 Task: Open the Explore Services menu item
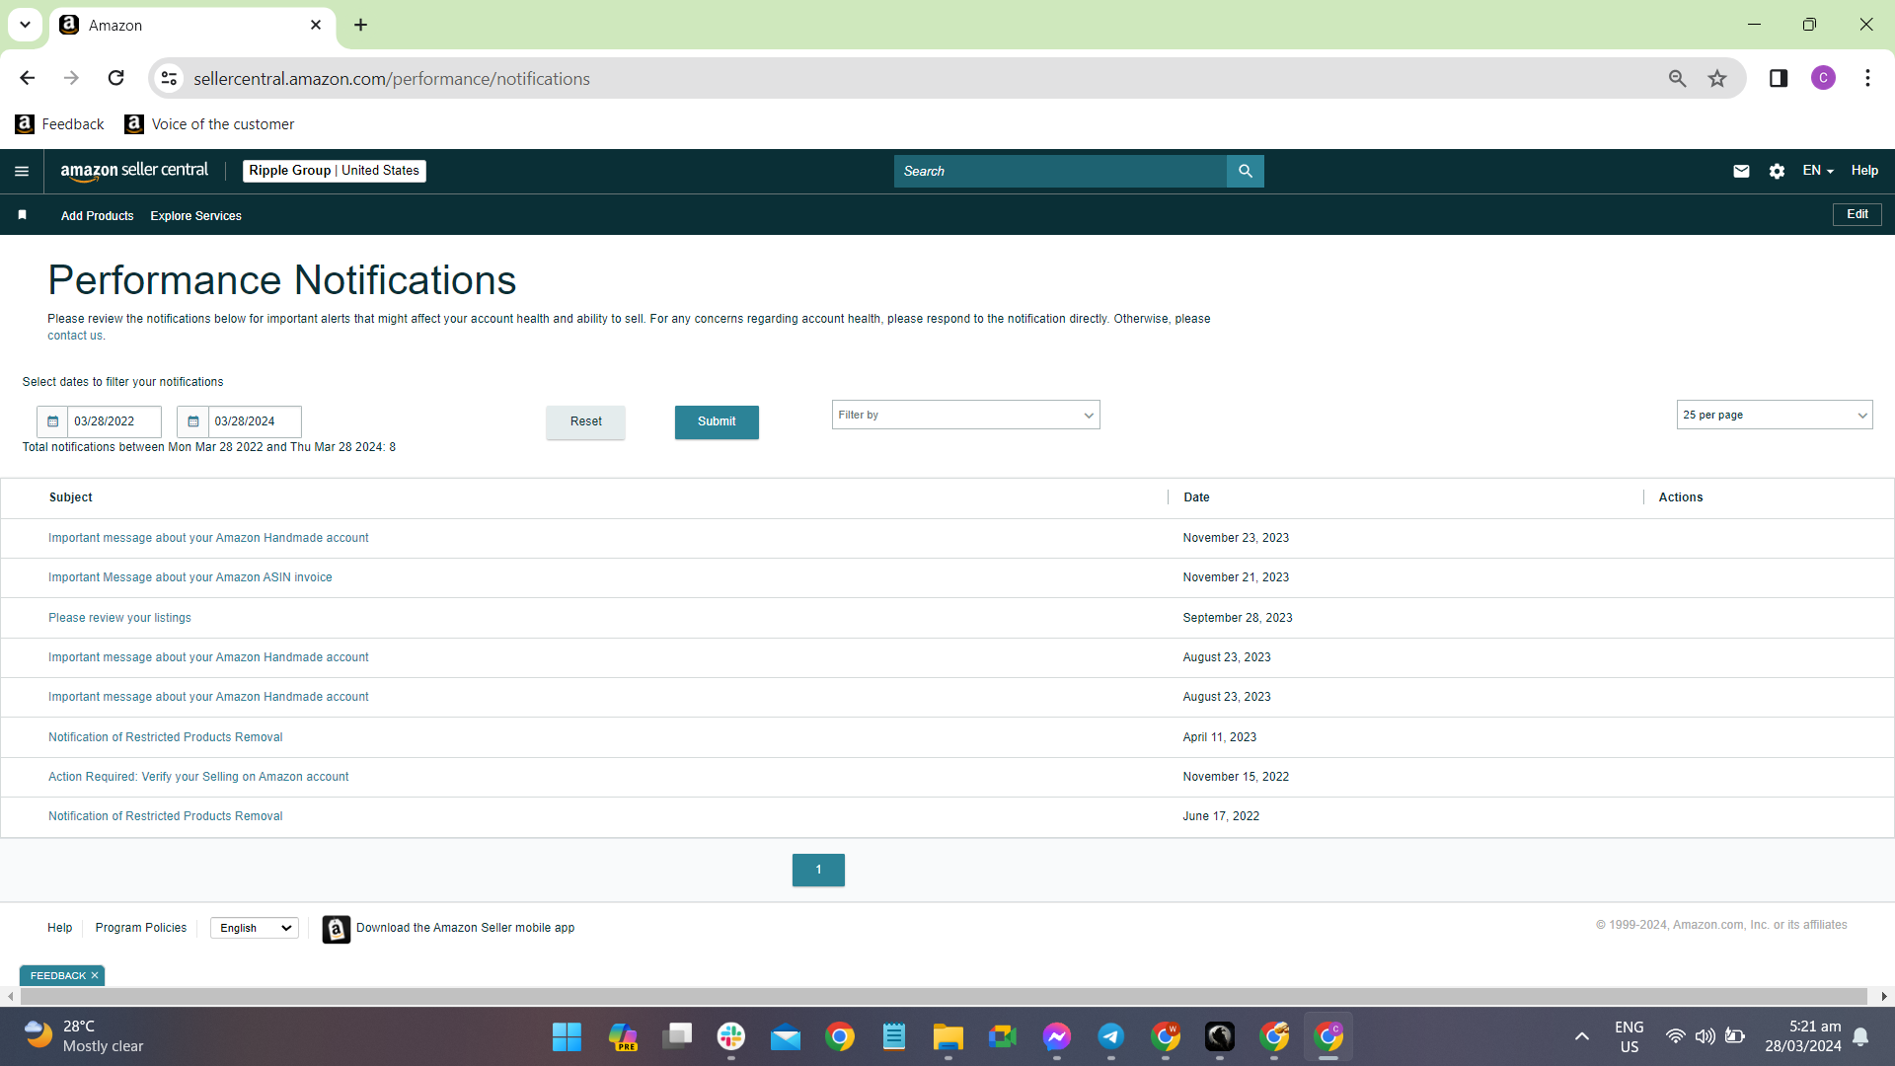pos(195,216)
